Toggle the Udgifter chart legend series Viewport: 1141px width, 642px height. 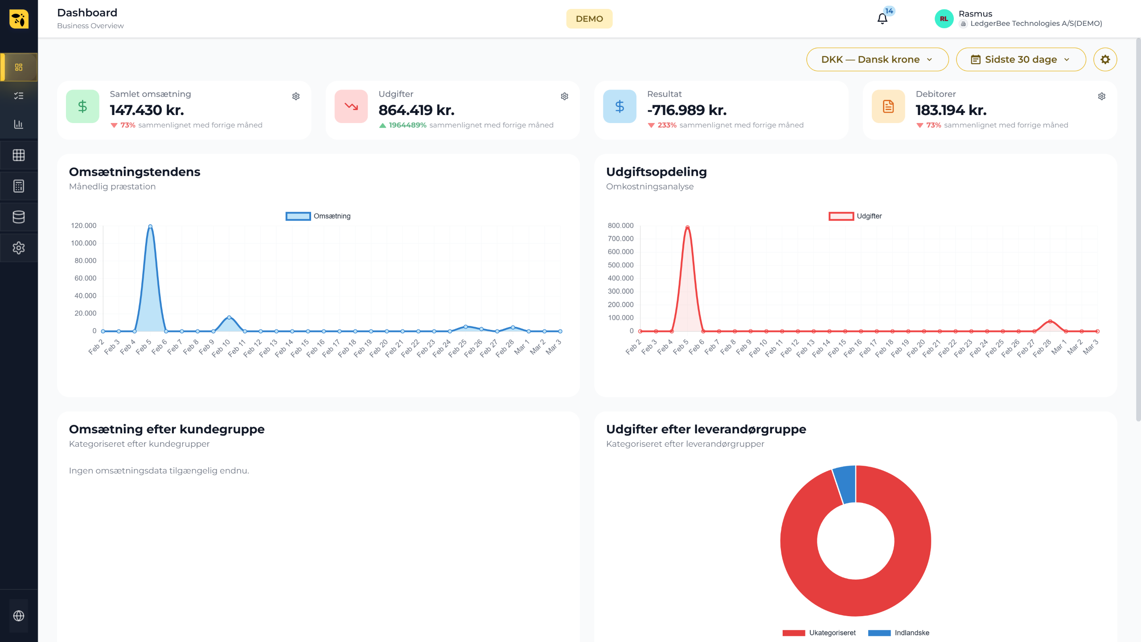click(855, 216)
